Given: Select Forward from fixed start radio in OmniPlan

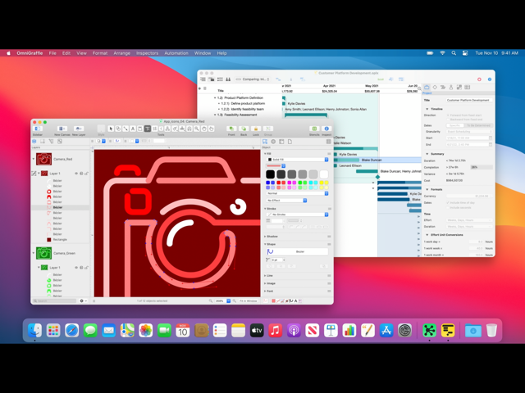Looking at the screenshot, I should (x=448, y=115).
